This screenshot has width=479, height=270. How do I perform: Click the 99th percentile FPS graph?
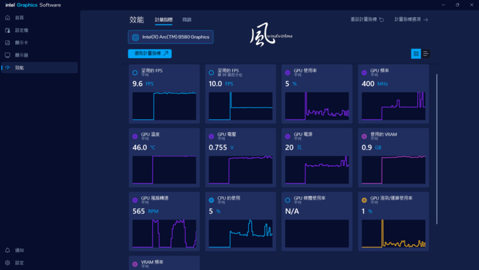click(241, 106)
